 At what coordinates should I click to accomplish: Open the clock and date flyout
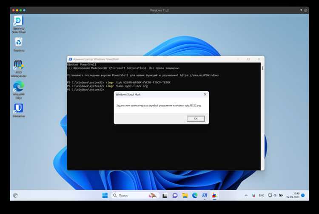(293, 195)
